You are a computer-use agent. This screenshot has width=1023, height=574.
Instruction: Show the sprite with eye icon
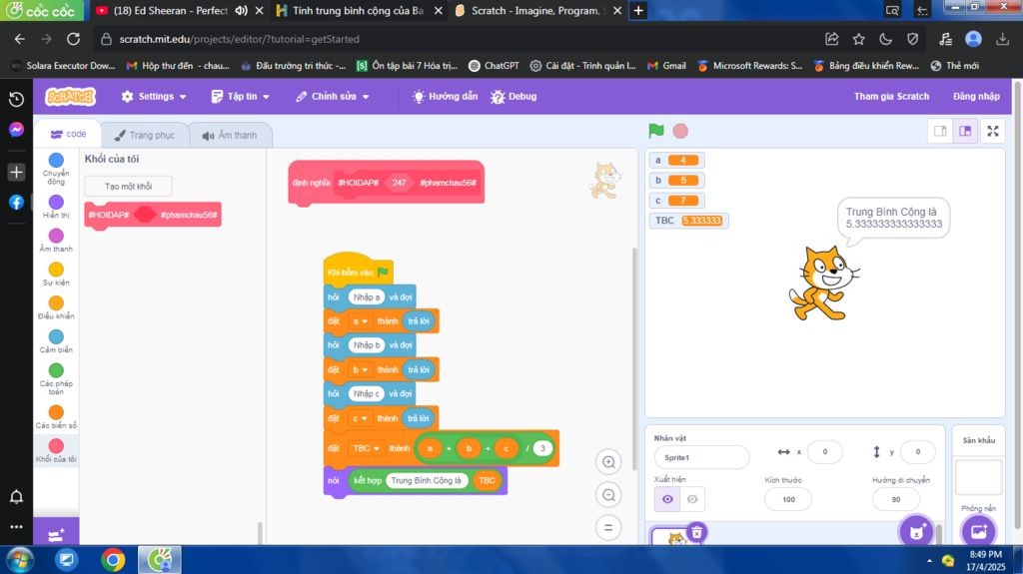(666, 499)
